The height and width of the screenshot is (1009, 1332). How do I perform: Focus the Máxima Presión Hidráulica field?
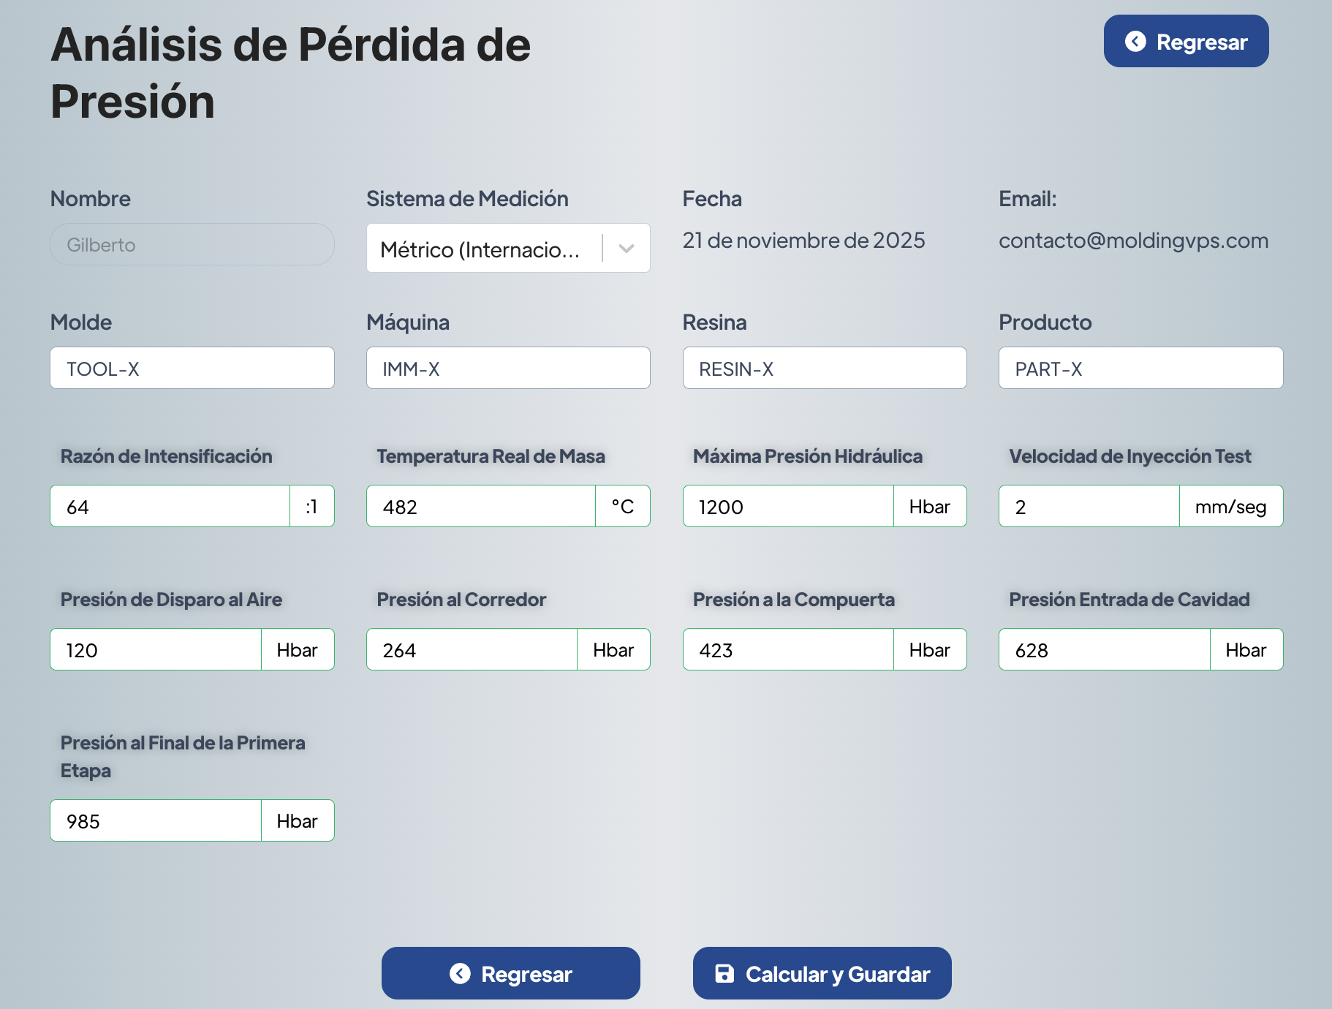787,507
